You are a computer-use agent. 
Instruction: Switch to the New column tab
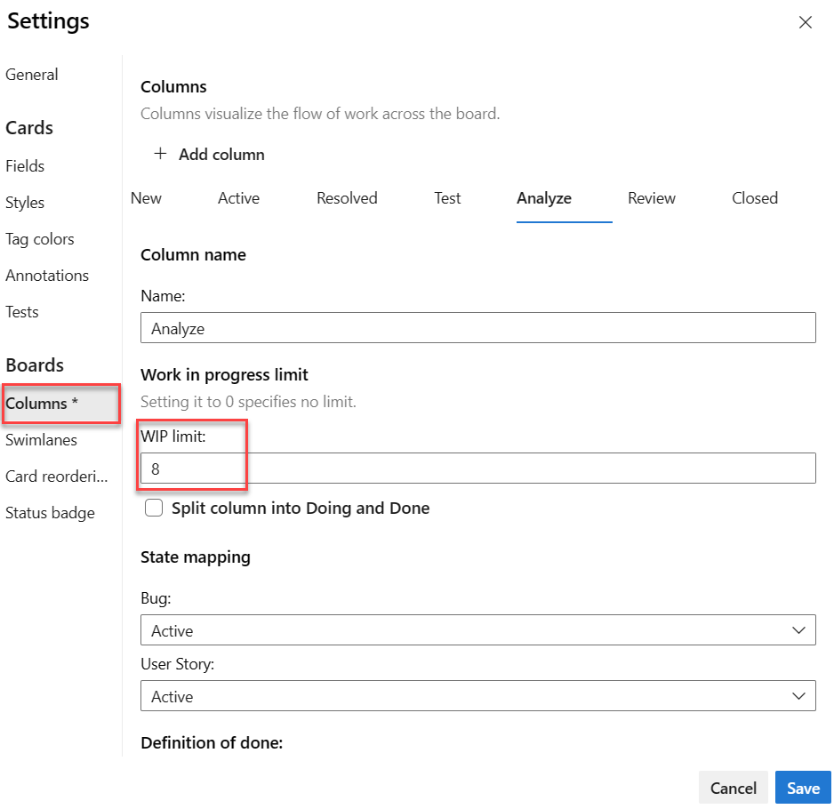(x=146, y=198)
